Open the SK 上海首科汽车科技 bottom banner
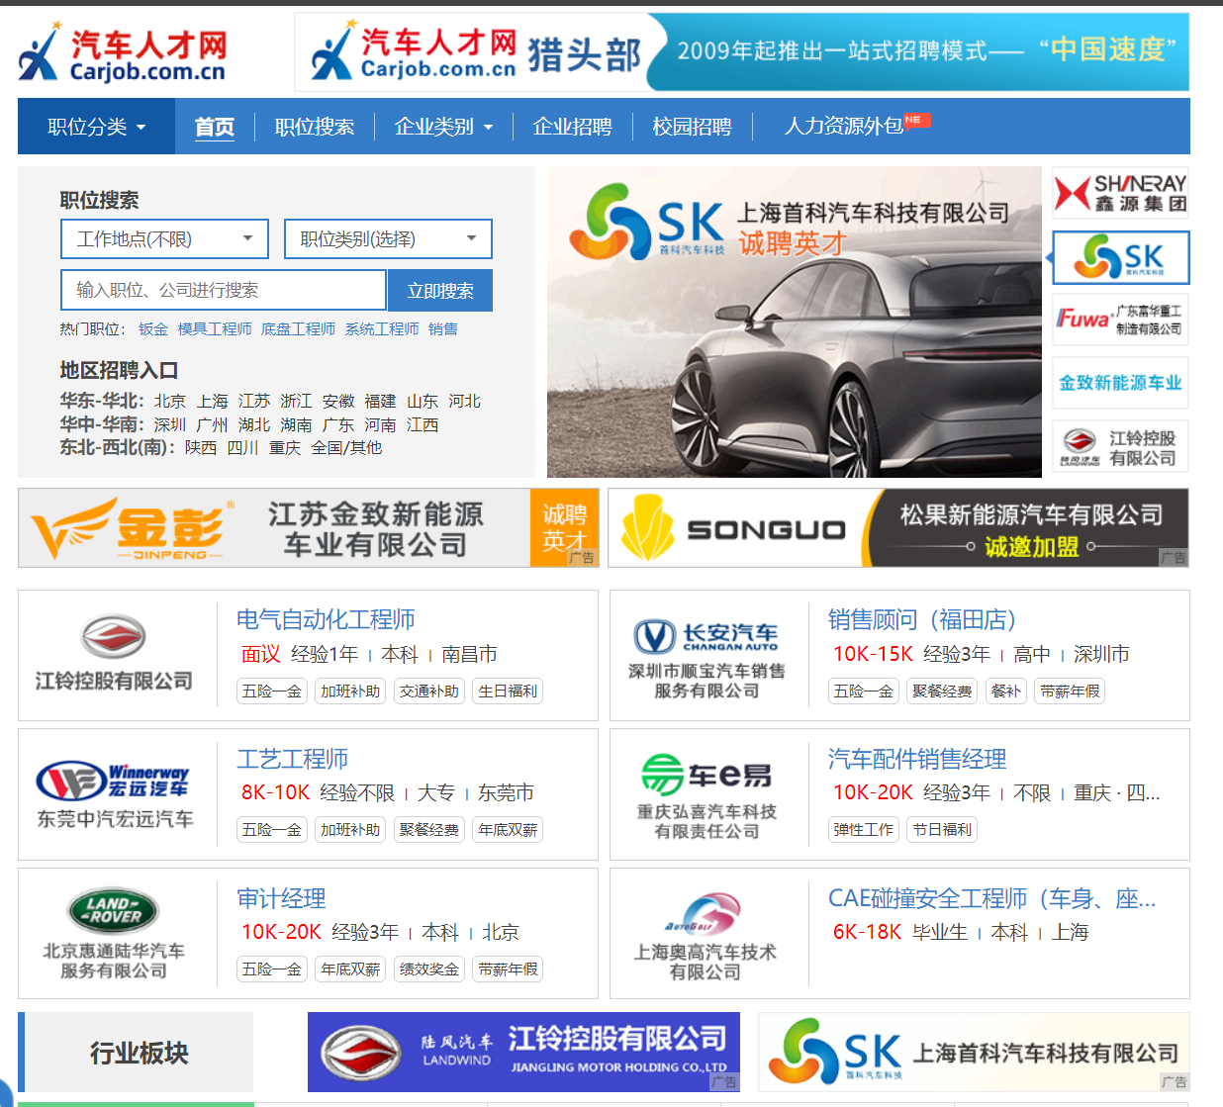The image size is (1223, 1107). coord(974,1052)
